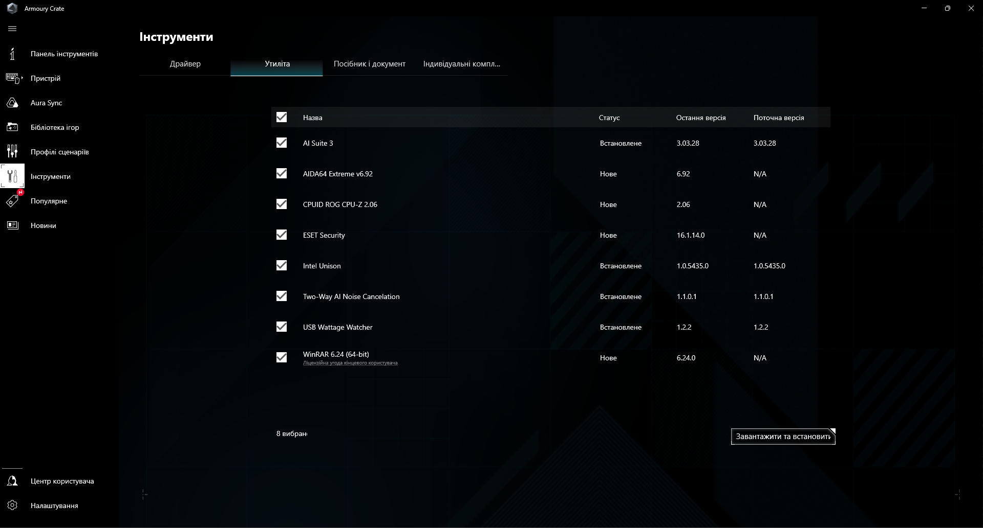
Task: Toggle the select-all checkbox in Назва header
Action: 281,117
